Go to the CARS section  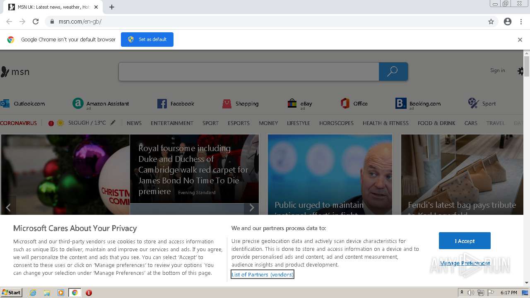point(471,123)
